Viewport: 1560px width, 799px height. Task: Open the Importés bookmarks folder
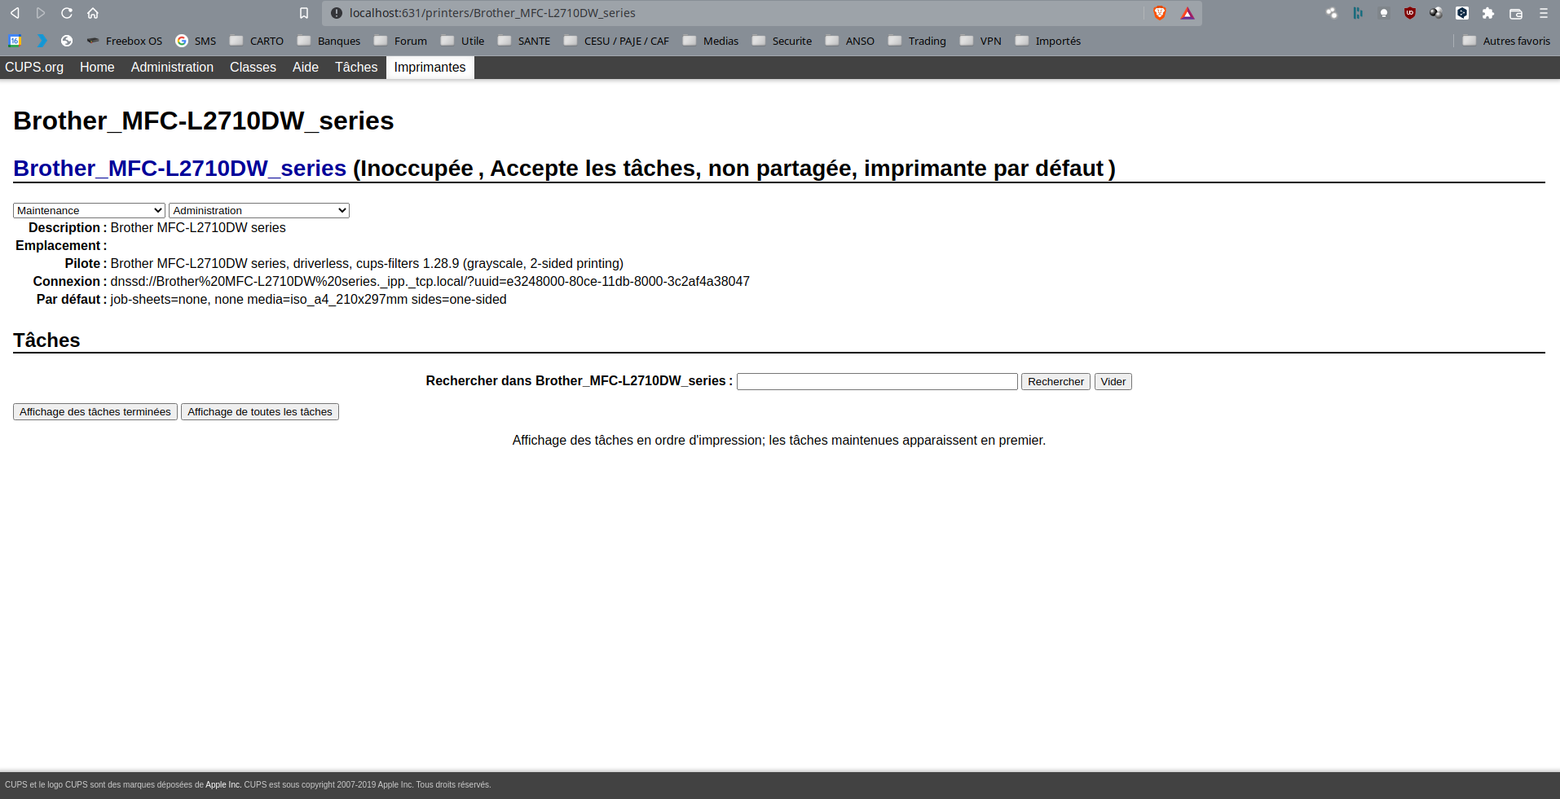point(1048,41)
